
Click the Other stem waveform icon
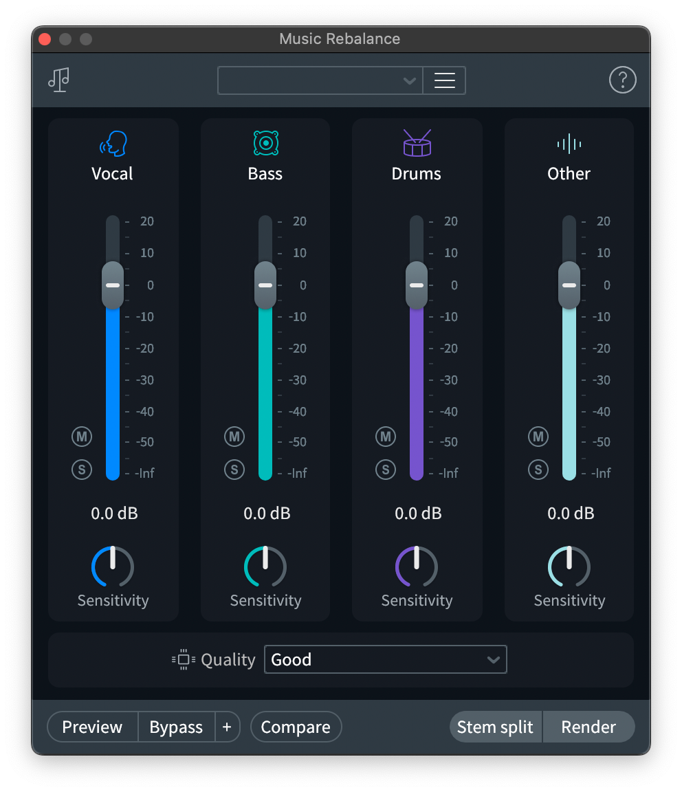point(569,143)
